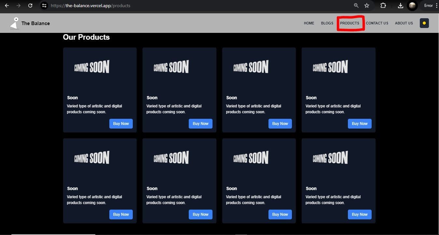Open the browser three-dot menu
The width and height of the screenshot is (439, 235).
point(436,6)
